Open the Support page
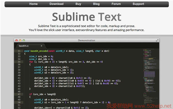Viewport: 173px width, 109px height. (x=138, y=4)
